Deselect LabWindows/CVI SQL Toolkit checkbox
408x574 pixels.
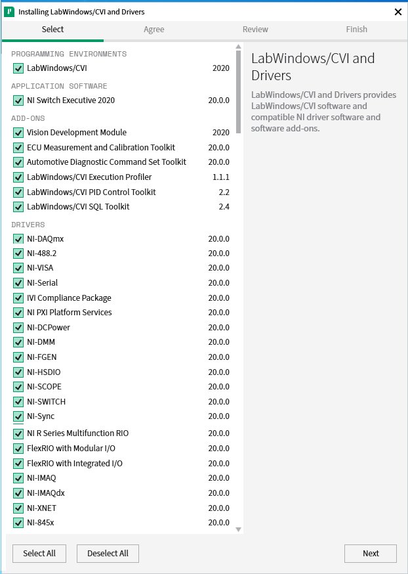tap(18, 207)
